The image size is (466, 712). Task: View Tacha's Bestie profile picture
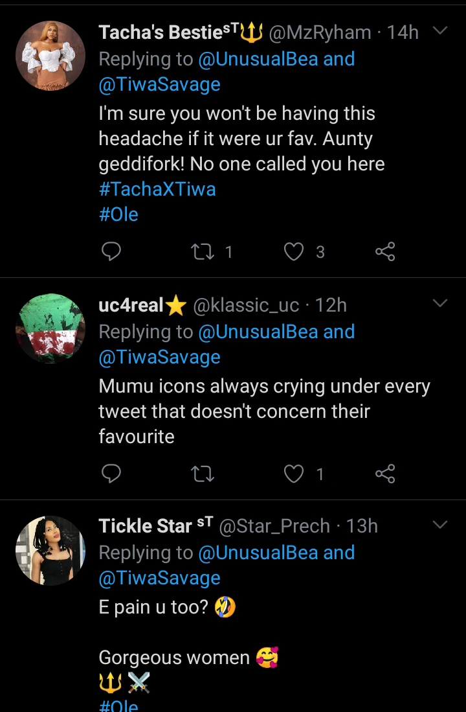(x=50, y=55)
